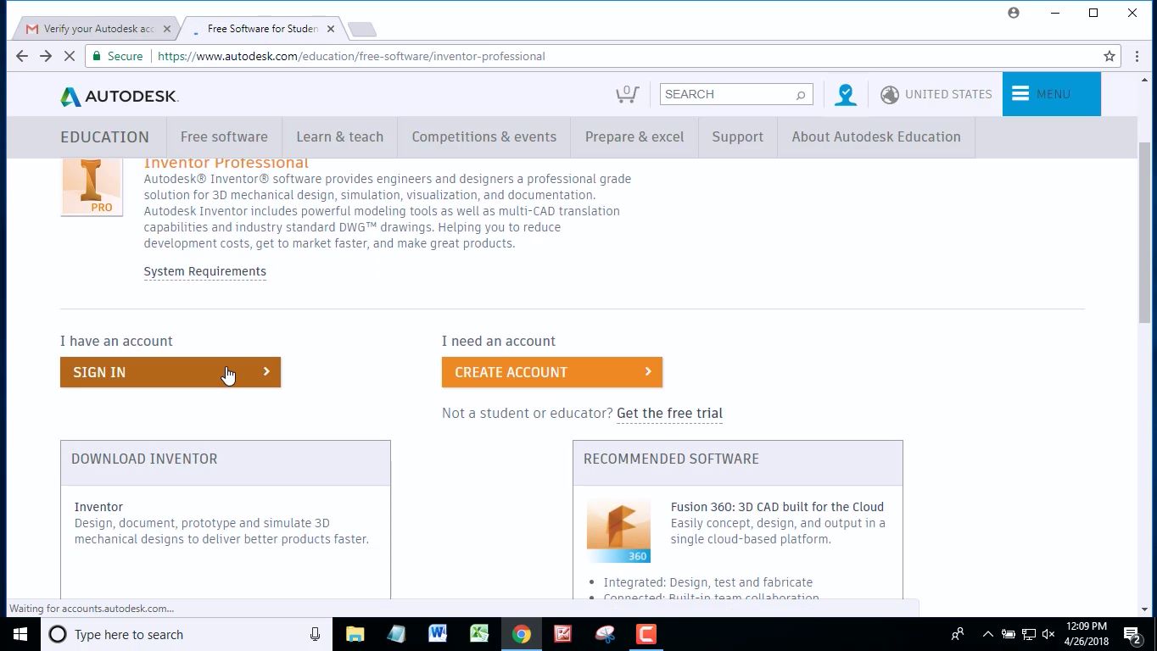
Task: Expand hidden system tray icons
Action: click(987, 633)
